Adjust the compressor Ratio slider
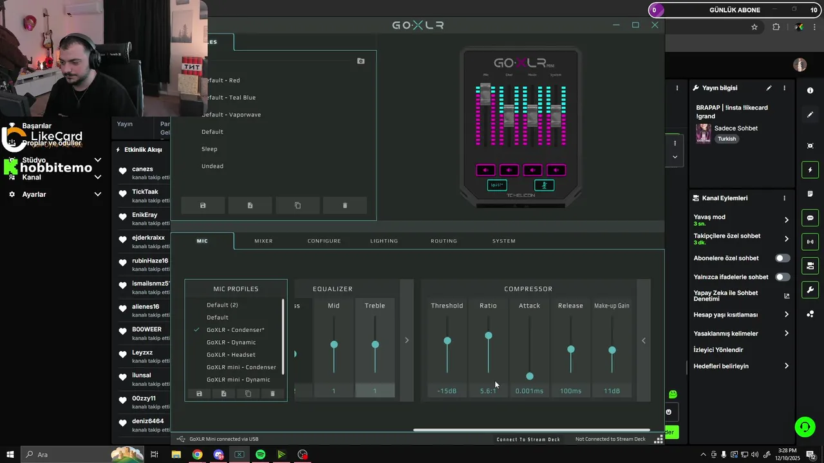 tap(488, 336)
